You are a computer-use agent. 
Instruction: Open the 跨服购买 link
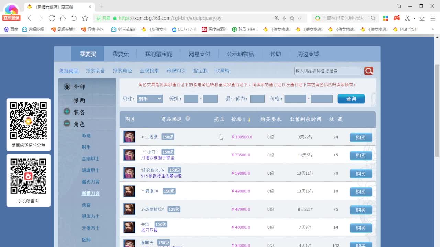click(175, 71)
